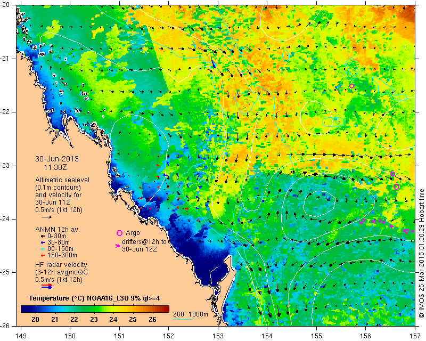Click the '(0.1m contours)' legend line
This screenshot has height=341, width=426.
(58, 188)
